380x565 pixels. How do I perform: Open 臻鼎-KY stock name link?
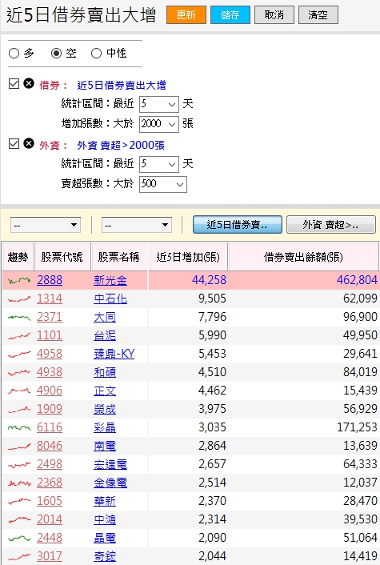pos(114,354)
